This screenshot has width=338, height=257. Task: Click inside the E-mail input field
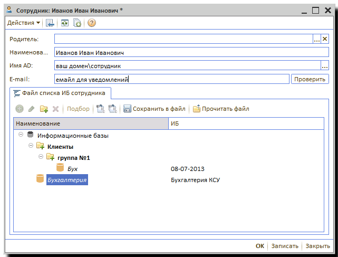(171, 79)
